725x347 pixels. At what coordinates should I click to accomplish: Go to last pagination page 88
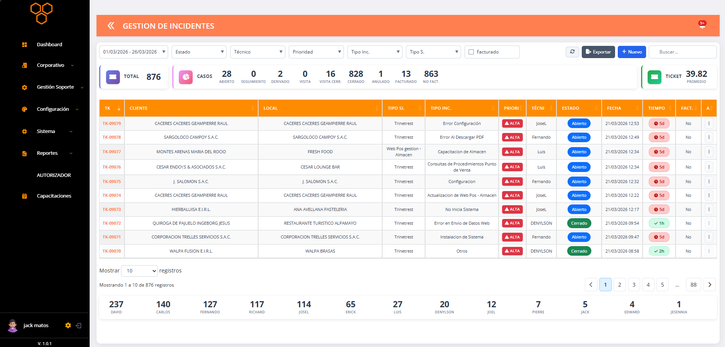694,285
